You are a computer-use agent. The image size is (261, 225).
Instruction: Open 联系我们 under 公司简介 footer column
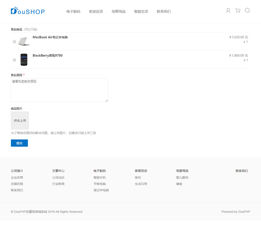pos(17,190)
